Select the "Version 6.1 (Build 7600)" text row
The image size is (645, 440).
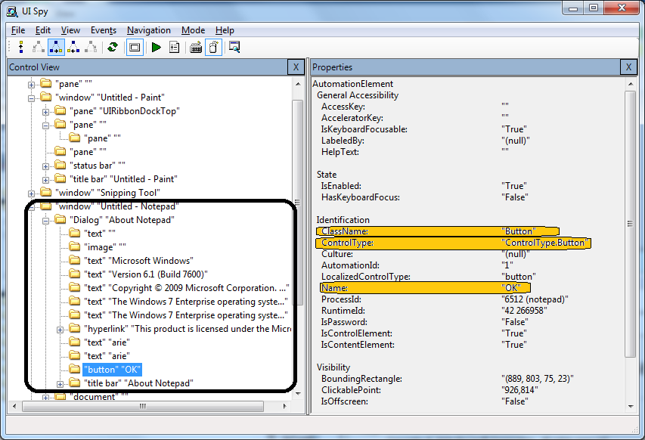point(146,274)
